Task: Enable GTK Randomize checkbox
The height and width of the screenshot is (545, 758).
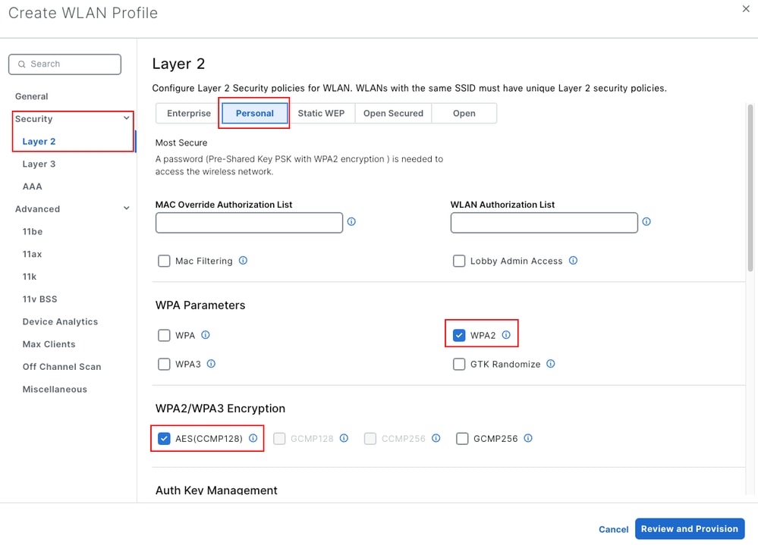Action: 459,365
